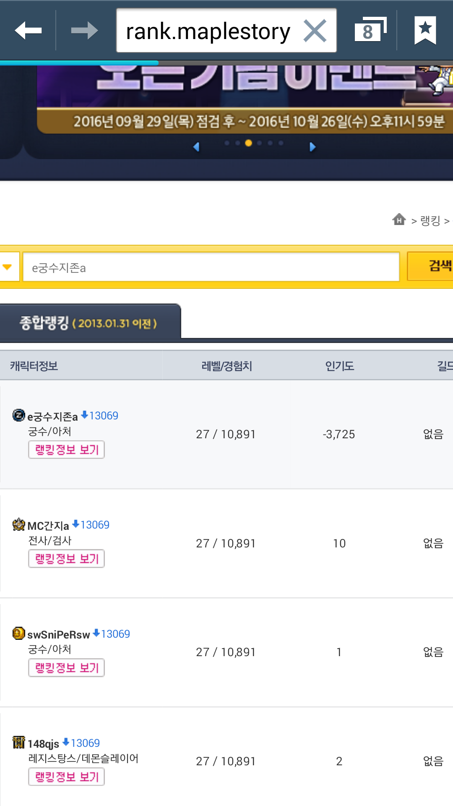Screen dimensions: 453x806
Task: Tap the browser forward arrow
Action: point(84,30)
